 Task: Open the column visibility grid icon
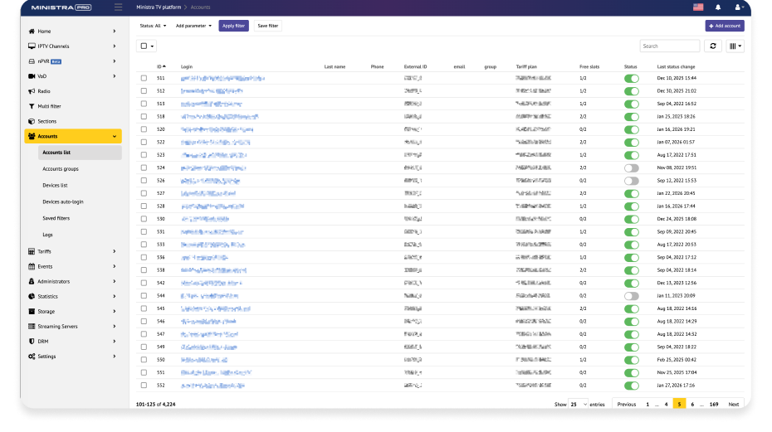point(735,46)
